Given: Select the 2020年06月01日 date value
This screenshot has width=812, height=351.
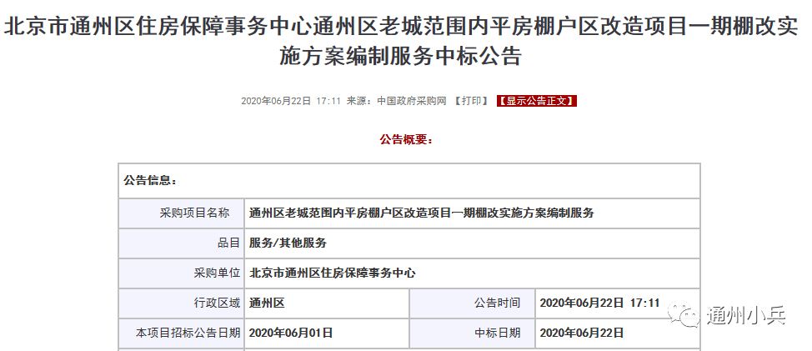Looking at the screenshot, I should pyautogui.click(x=291, y=333).
